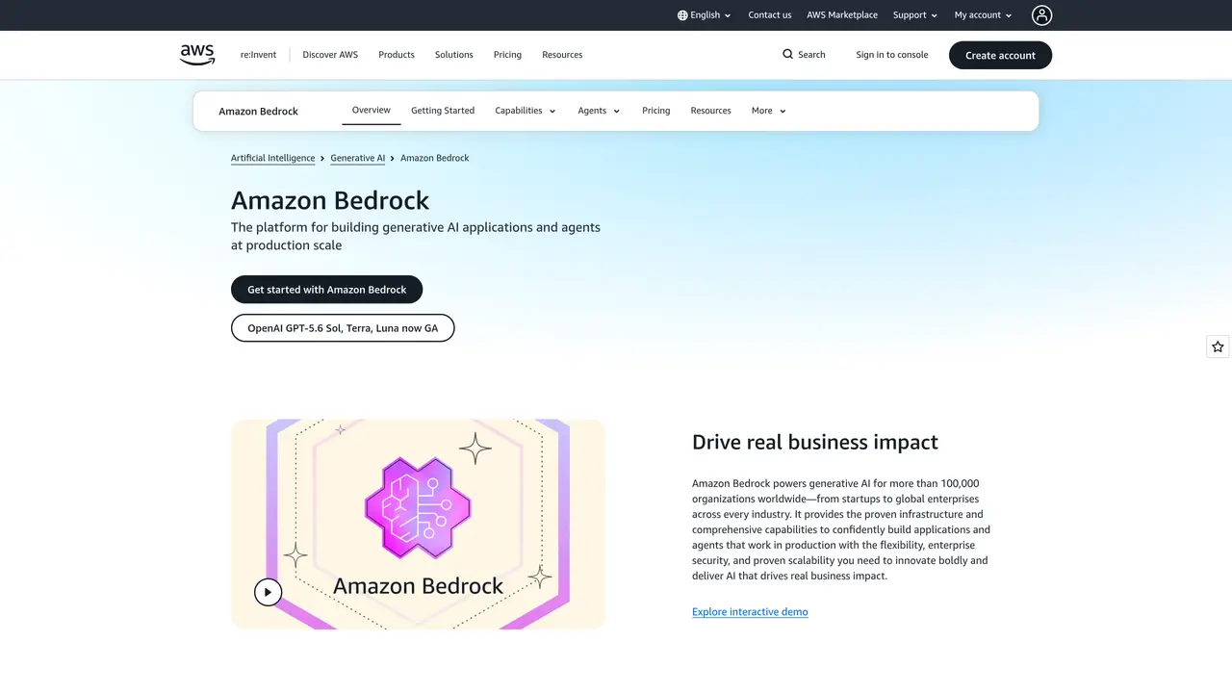Click the Search magnifier icon
This screenshot has width=1232, height=693.
[x=788, y=55]
